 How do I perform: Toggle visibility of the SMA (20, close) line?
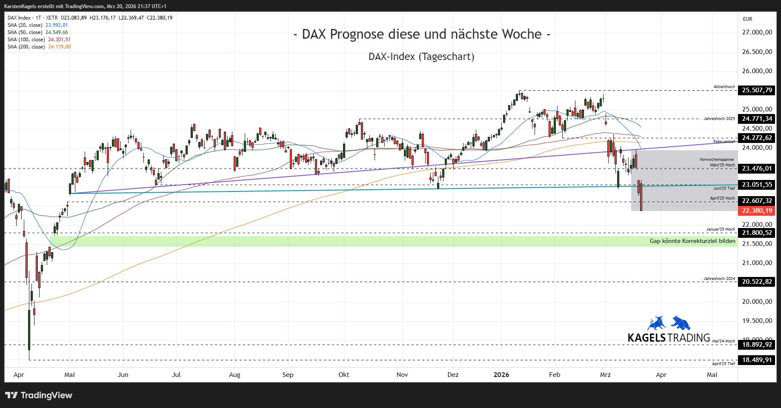point(26,25)
